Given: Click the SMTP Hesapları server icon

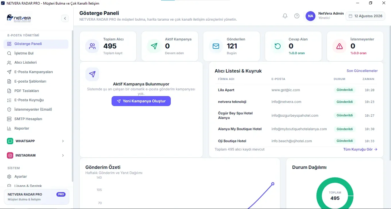Looking at the screenshot, I should point(9,119).
